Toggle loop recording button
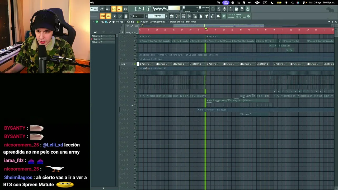 tap(125, 9)
